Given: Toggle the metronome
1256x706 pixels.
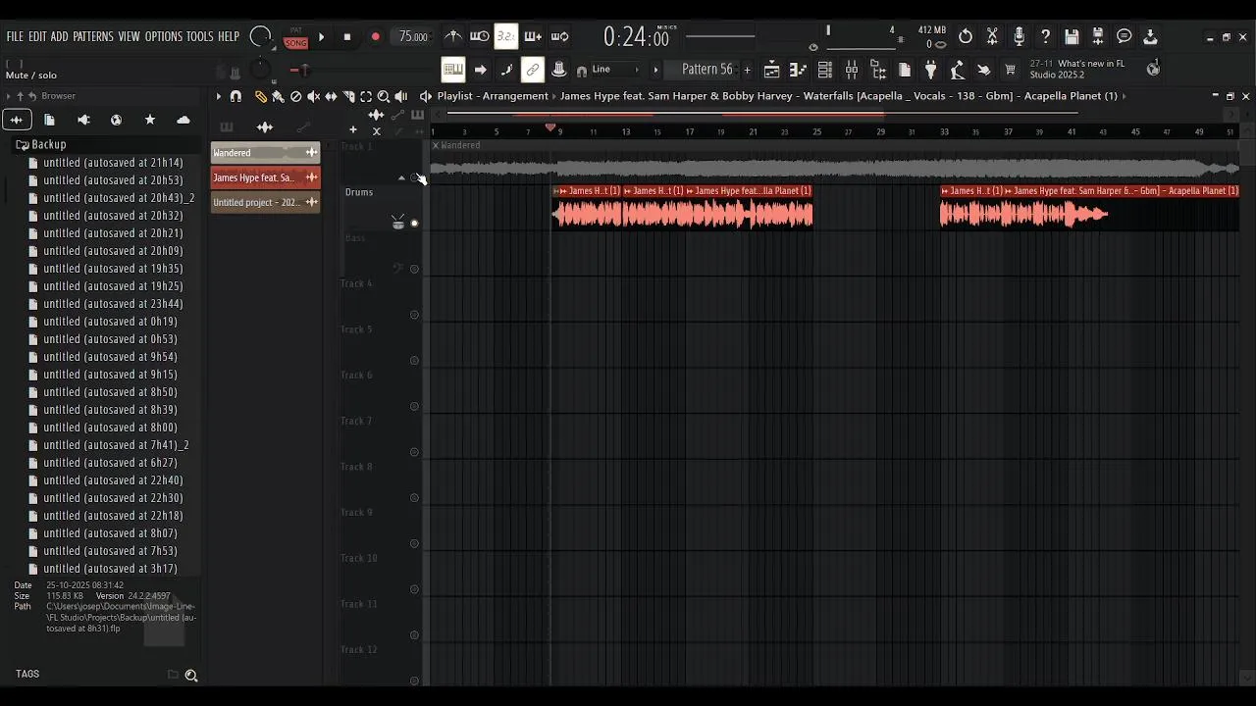Looking at the screenshot, I should click(x=453, y=36).
